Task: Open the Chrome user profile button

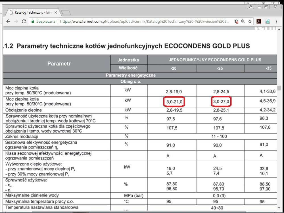Action: [251, 6]
